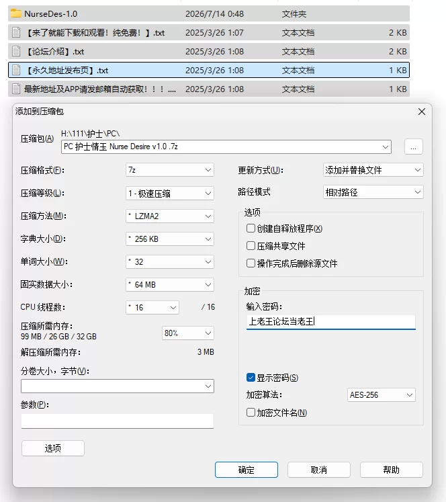Open the 80% memory usage dropdown

188,333
